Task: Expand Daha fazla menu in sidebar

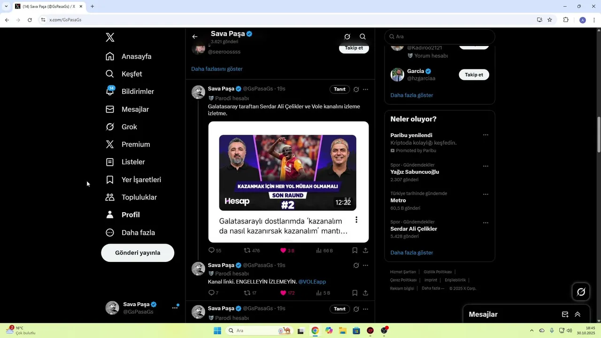Action: pyautogui.click(x=130, y=232)
